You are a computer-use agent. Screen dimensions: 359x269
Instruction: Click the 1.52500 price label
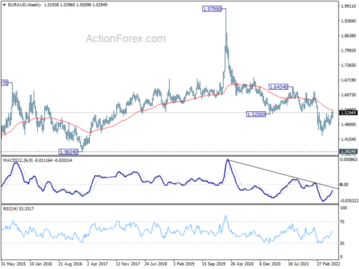[256, 114]
